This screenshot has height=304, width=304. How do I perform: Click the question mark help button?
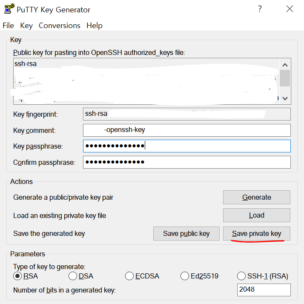[x=260, y=9]
